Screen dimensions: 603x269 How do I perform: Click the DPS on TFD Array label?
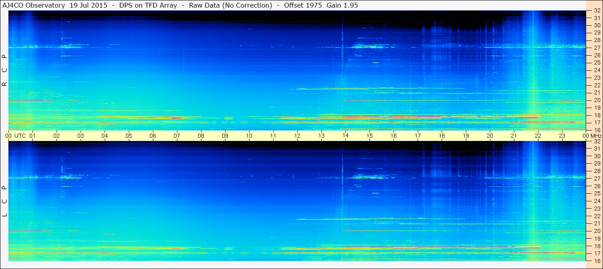[148, 5]
